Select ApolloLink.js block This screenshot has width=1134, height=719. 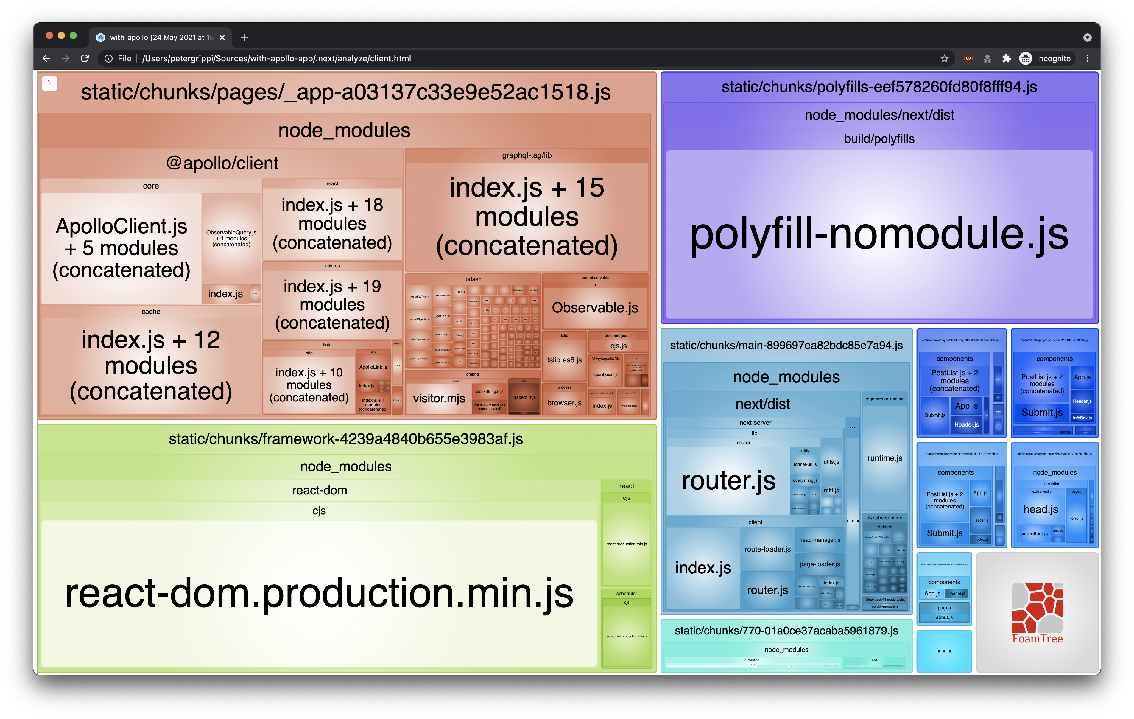pos(373,367)
